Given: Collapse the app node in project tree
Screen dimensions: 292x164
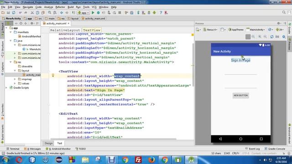Looking at the screenshot, I should 7,28.
